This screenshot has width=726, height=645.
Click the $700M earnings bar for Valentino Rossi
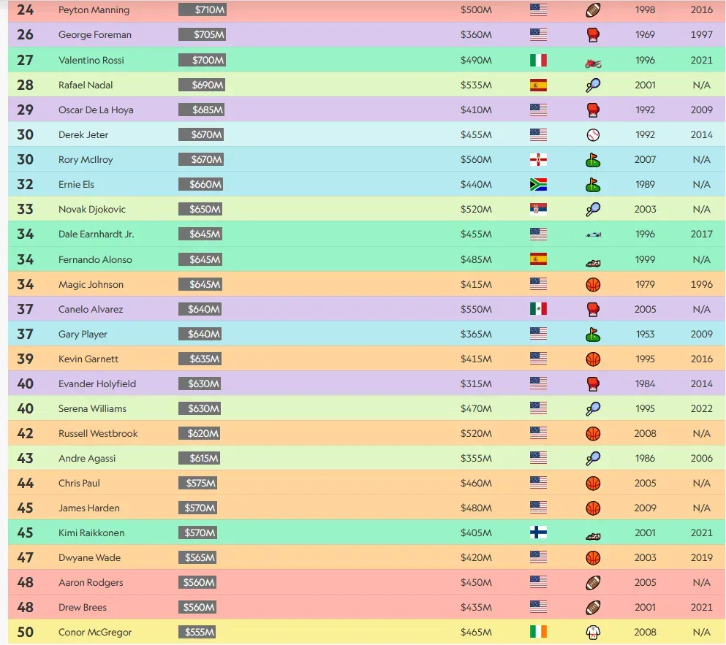coord(202,61)
